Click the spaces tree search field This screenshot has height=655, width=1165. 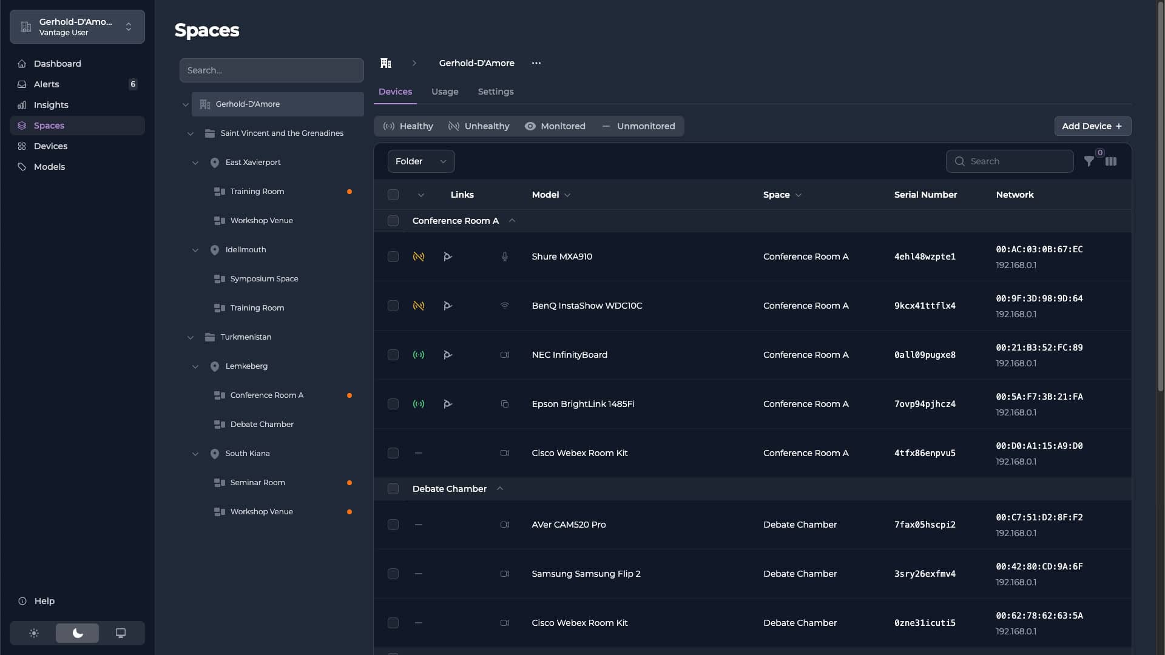[x=271, y=70]
